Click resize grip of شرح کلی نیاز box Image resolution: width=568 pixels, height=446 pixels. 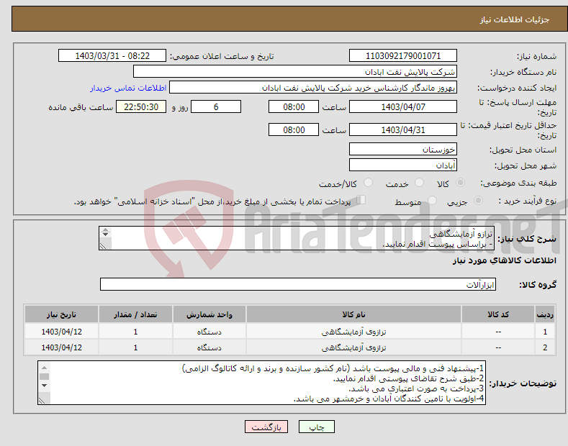pyautogui.click(x=103, y=246)
